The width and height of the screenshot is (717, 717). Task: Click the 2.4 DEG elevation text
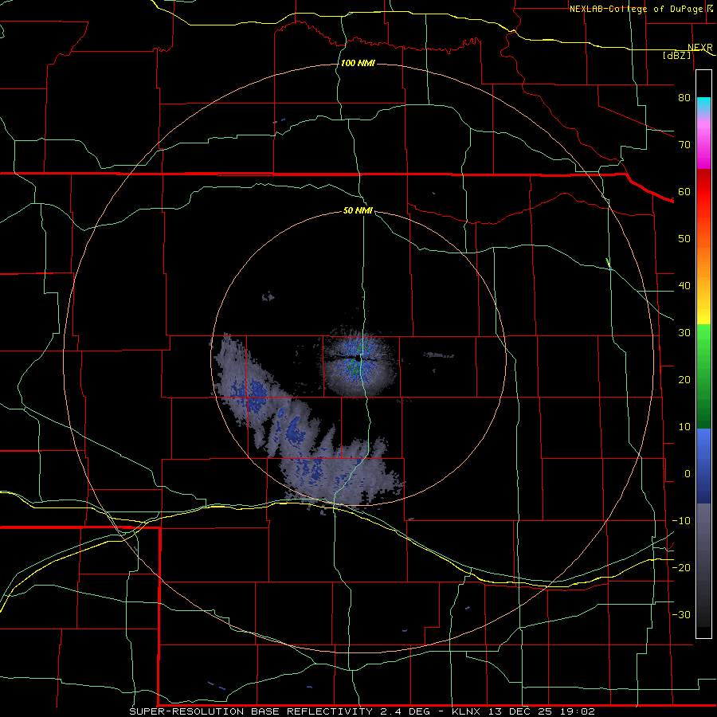(x=406, y=711)
